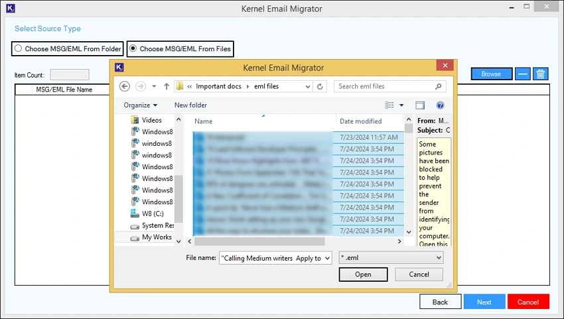This screenshot has height=319, width=564.
Task: Click the forward navigation arrow in dialog
Action: tap(141, 86)
